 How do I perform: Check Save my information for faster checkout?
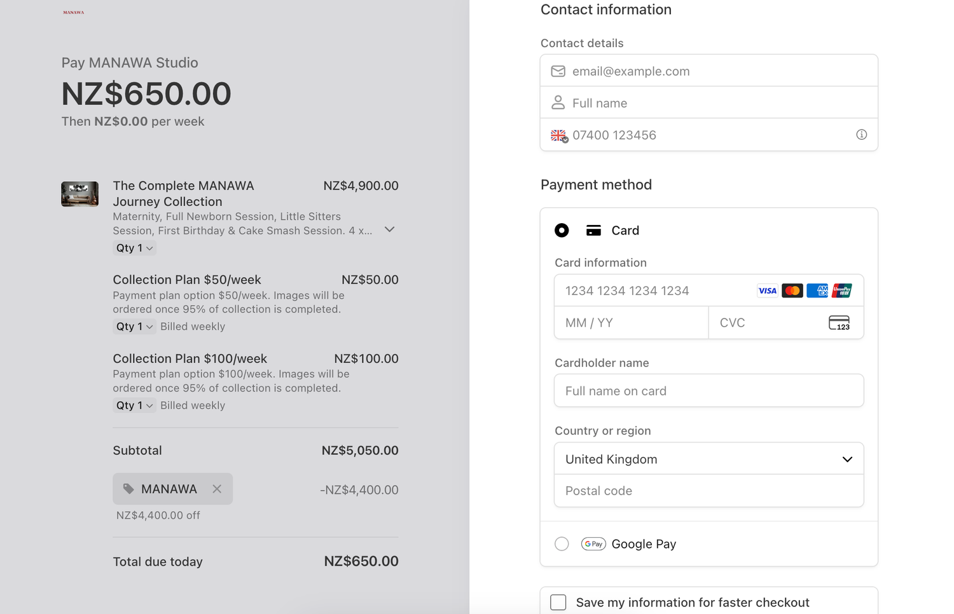(558, 603)
